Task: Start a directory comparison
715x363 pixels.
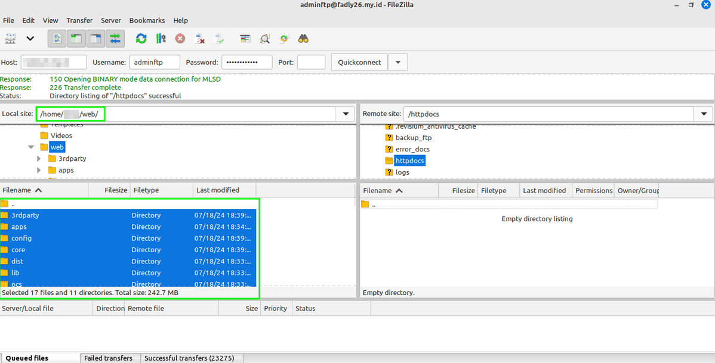Action: 245,38
